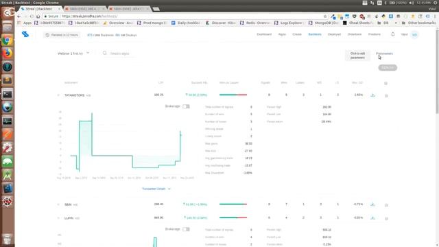Download the TATAMOTORS backtest report
Image resolution: width=439 pixels, height=247 pixels.
point(372,95)
